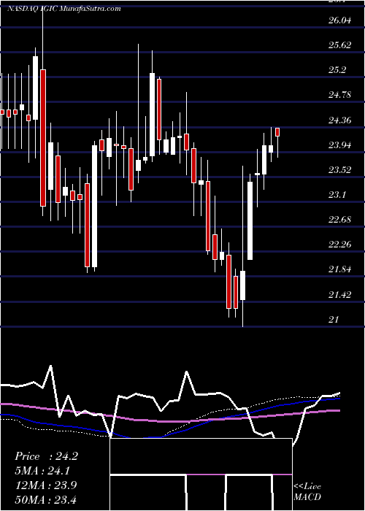Image resolution: width=365 pixels, height=511 pixels.
Task: Click the <<Live MACD label
Action: (307, 492)
